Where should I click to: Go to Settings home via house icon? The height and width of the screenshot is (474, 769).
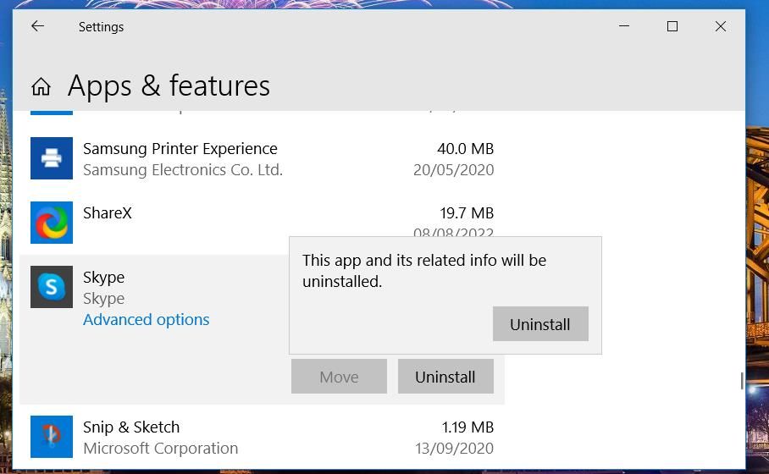pyautogui.click(x=41, y=86)
